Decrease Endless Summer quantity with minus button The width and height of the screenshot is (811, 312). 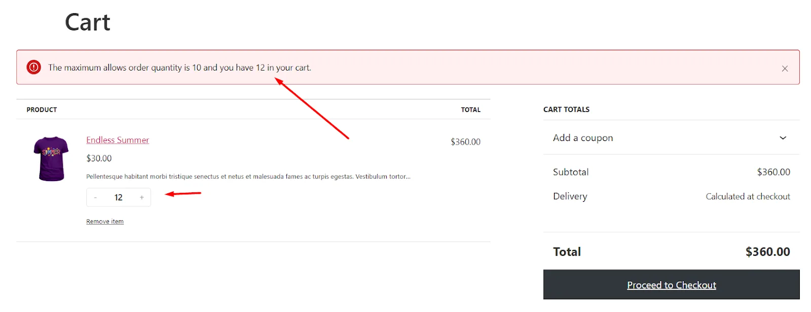[x=95, y=197]
